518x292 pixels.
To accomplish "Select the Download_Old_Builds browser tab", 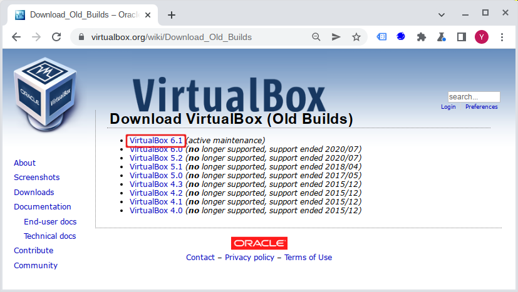I will [83, 15].
